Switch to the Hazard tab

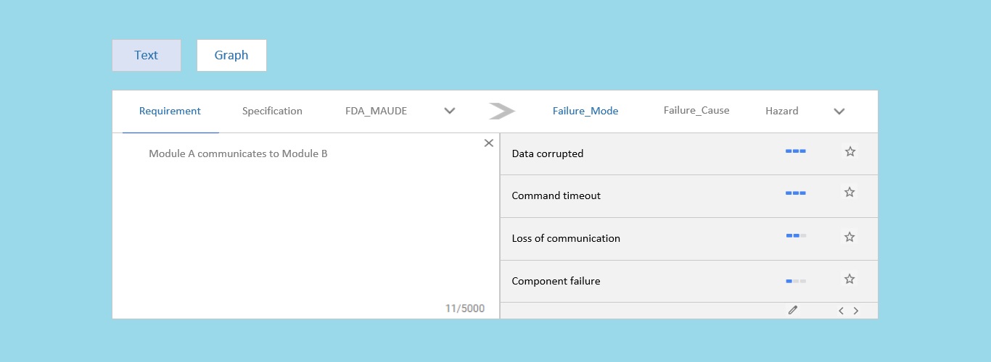(781, 111)
